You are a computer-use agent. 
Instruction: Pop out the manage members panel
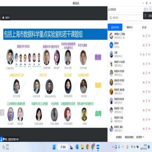click(x=145, y=9)
